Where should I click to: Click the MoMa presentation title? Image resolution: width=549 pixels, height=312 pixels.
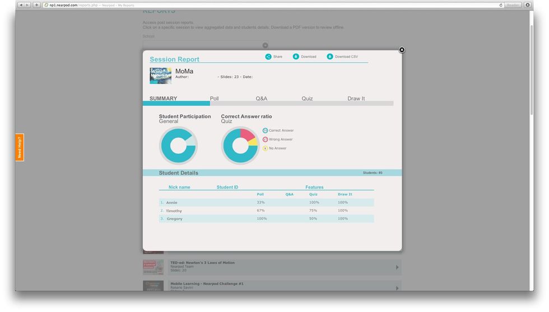coord(184,71)
